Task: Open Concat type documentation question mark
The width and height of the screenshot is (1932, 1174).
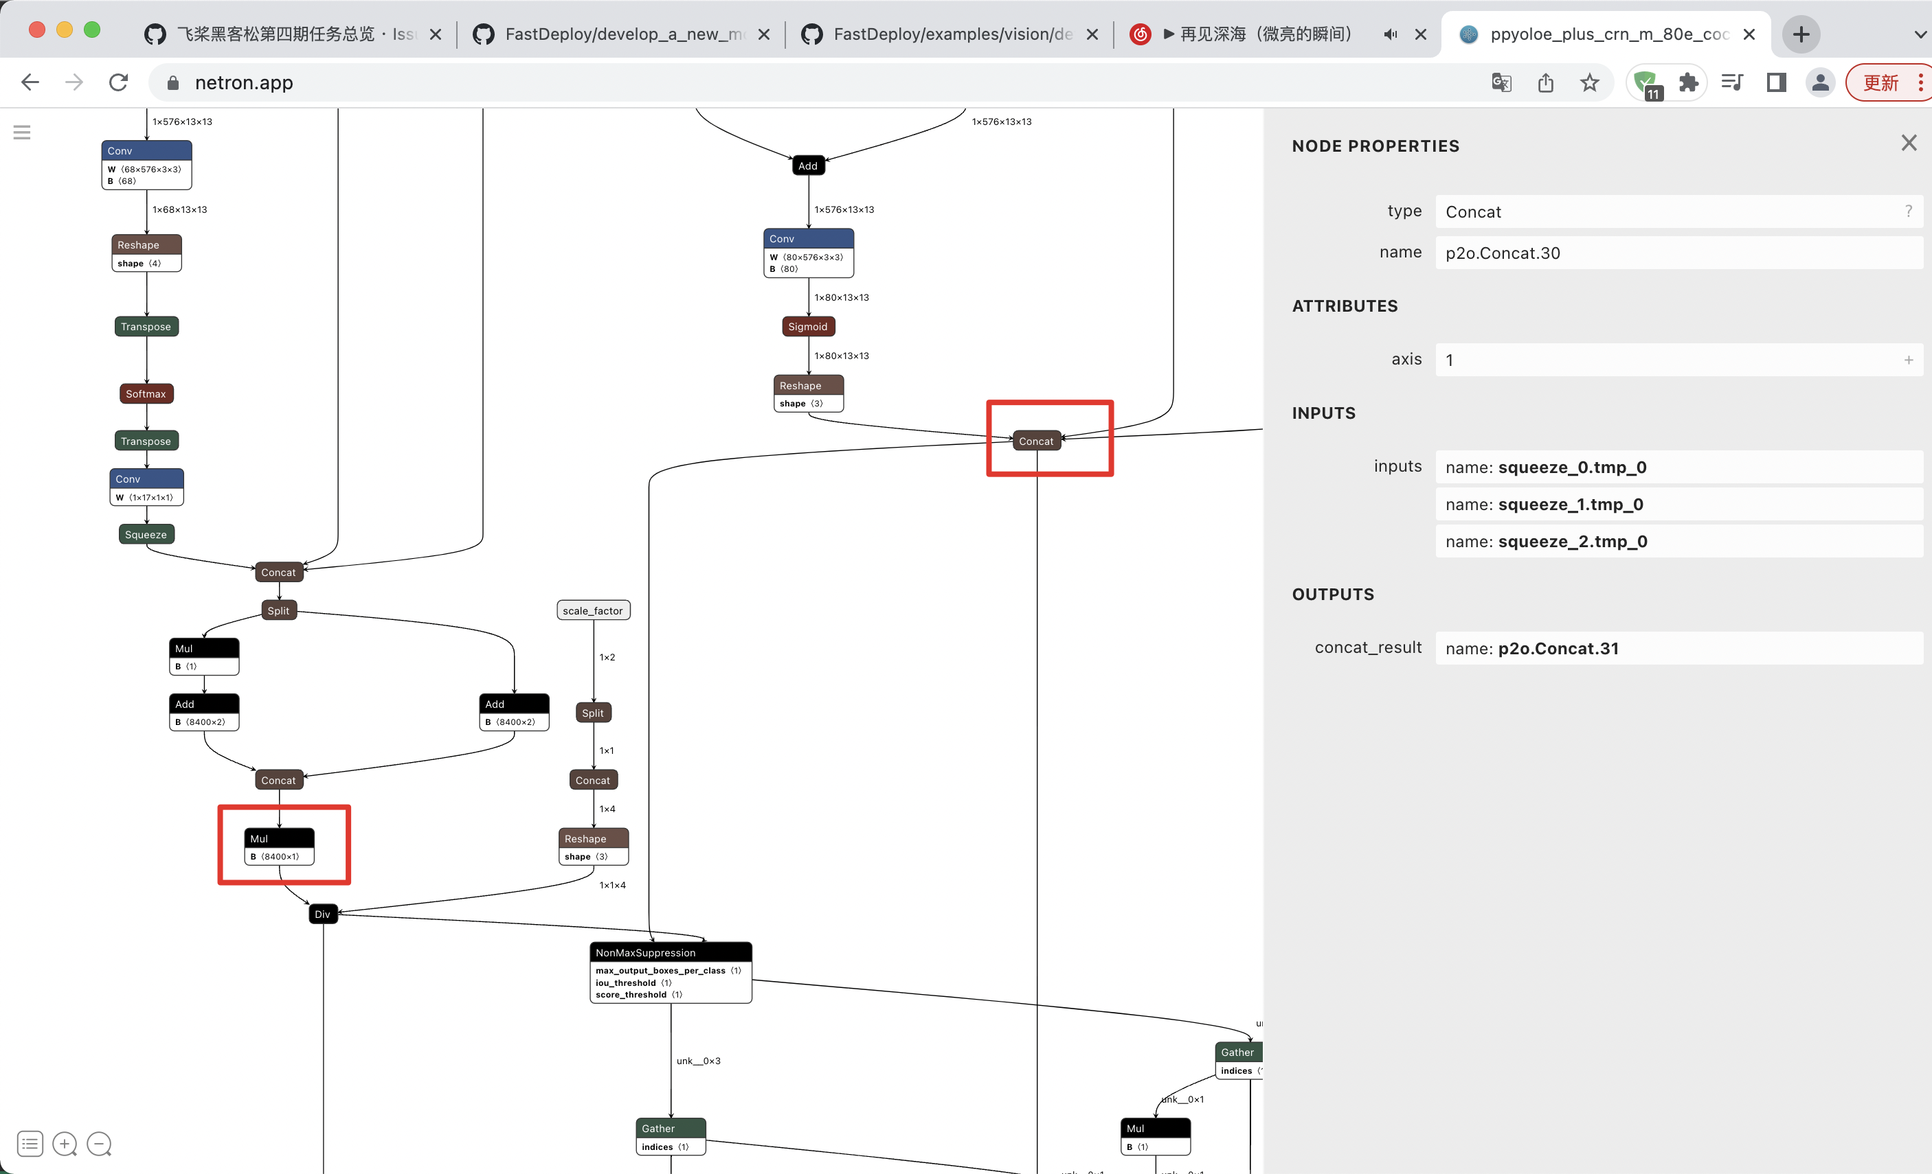Action: 1909,211
